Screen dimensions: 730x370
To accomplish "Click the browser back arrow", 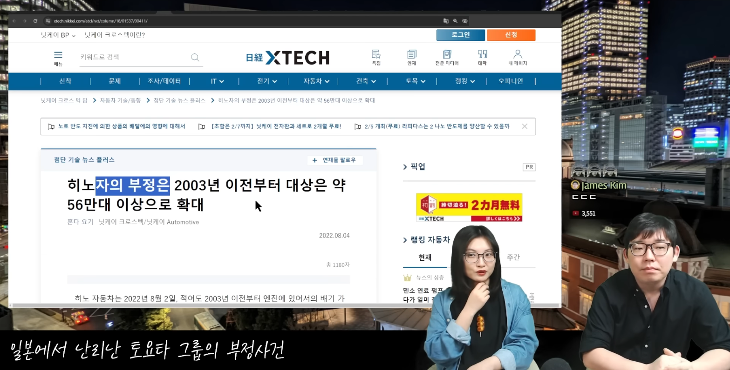I will tap(14, 20).
